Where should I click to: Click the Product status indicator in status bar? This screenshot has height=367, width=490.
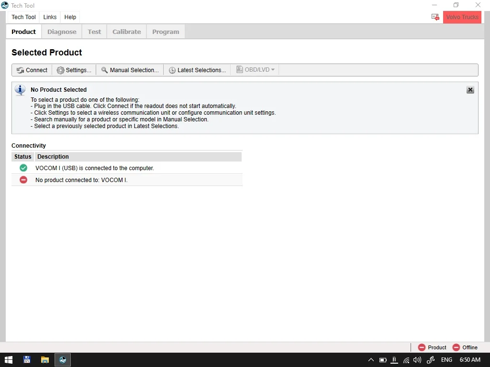(x=432, y=347)
